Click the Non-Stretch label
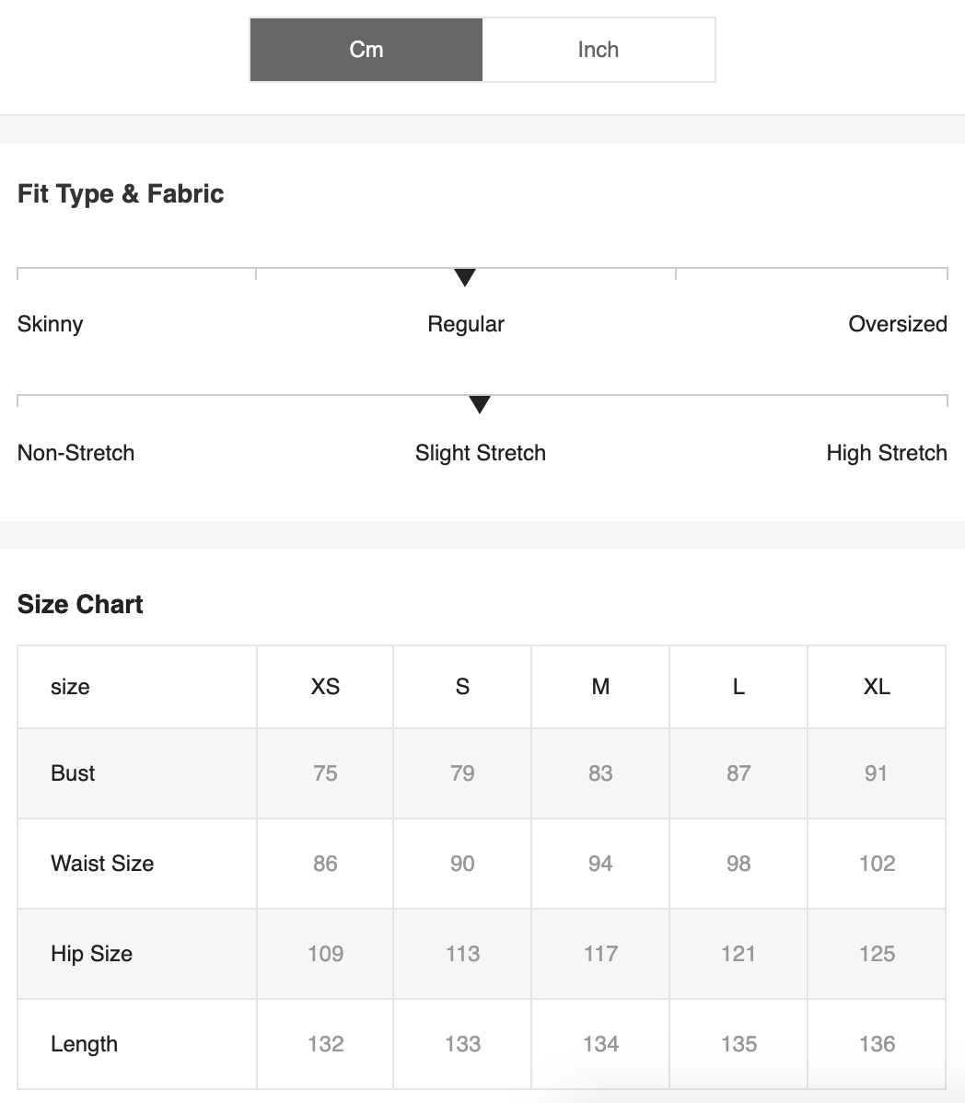This screenshot has height=1103, width=965. click(x=76, y=453)
